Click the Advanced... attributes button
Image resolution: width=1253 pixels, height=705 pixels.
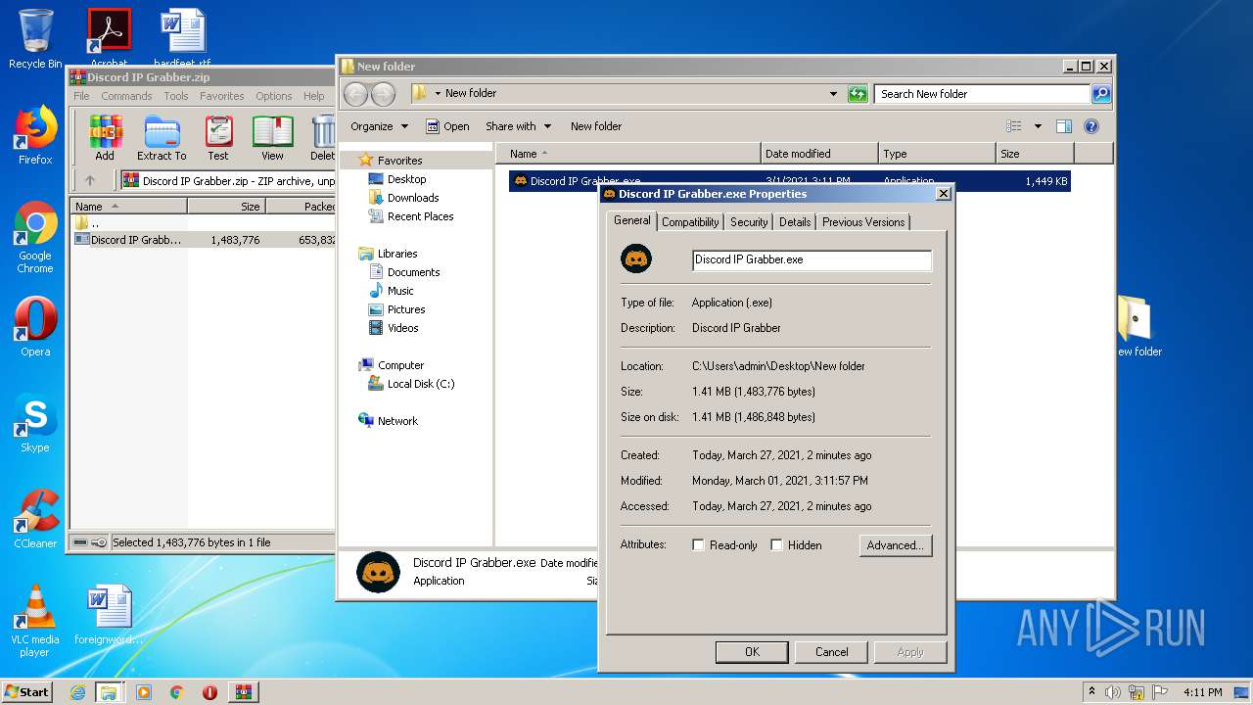click(896, 545)
